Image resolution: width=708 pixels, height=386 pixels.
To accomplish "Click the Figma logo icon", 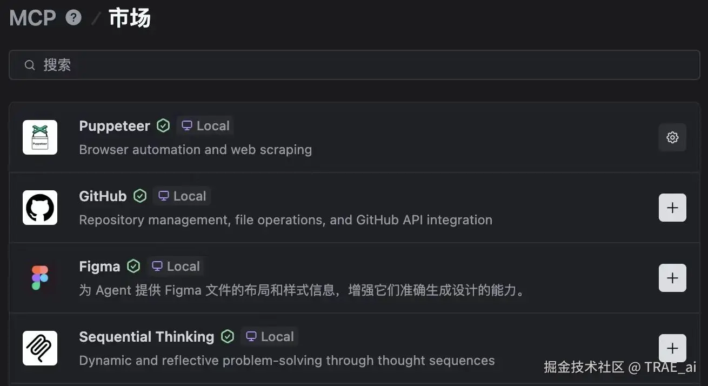I will 40,278.
